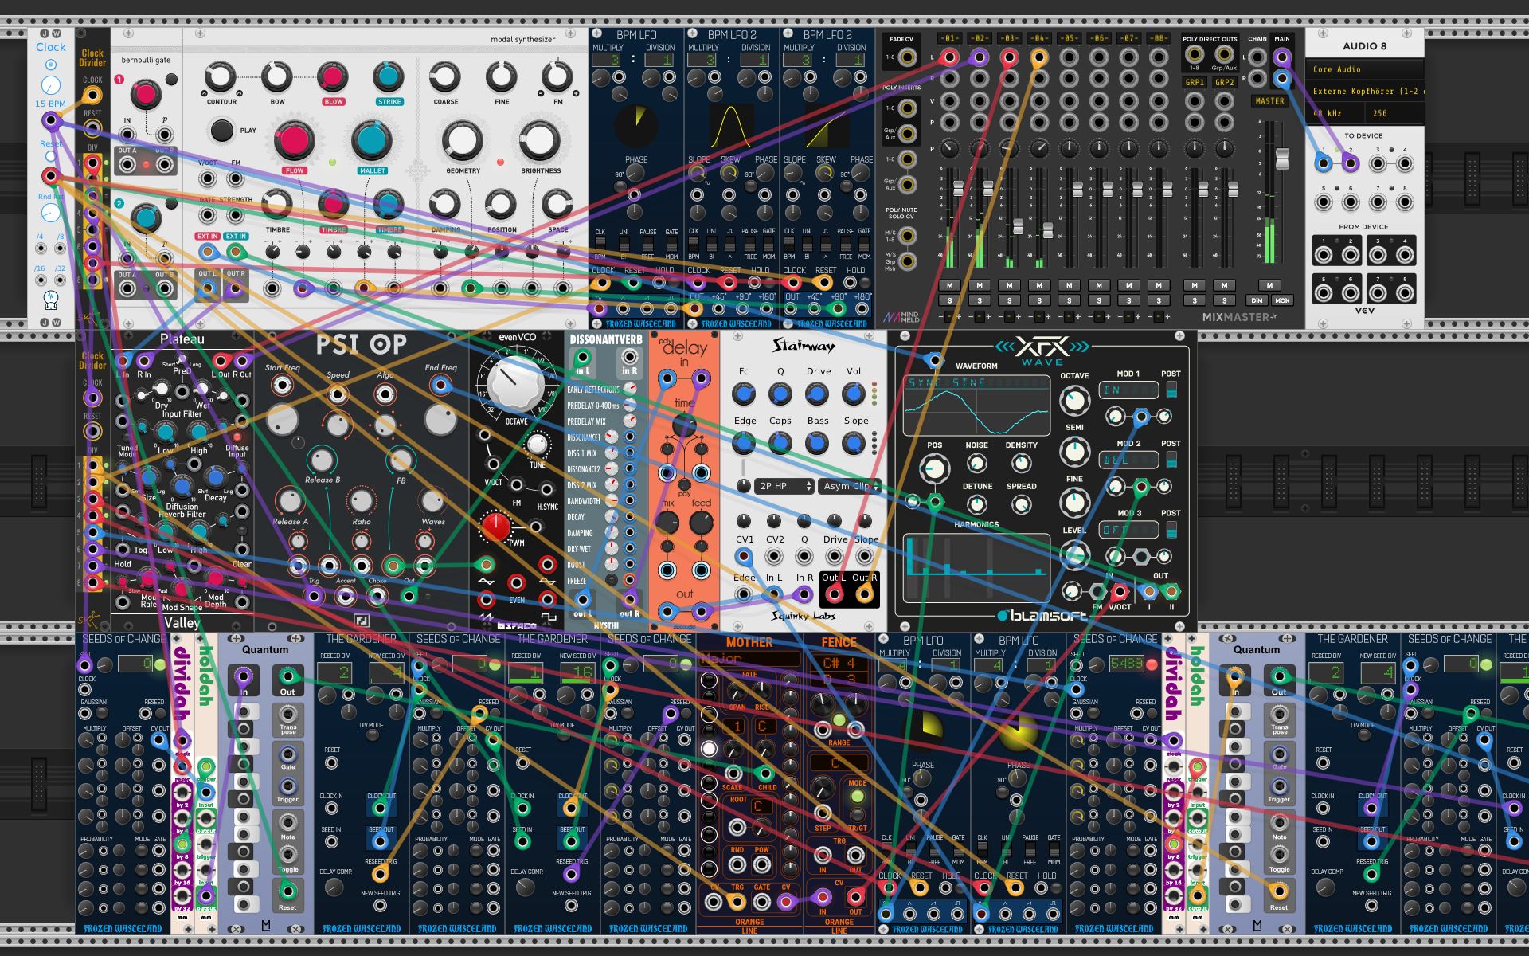Click the Stairway Fc knob
The image size is (1529, 956).
click(x=744, y=394)
